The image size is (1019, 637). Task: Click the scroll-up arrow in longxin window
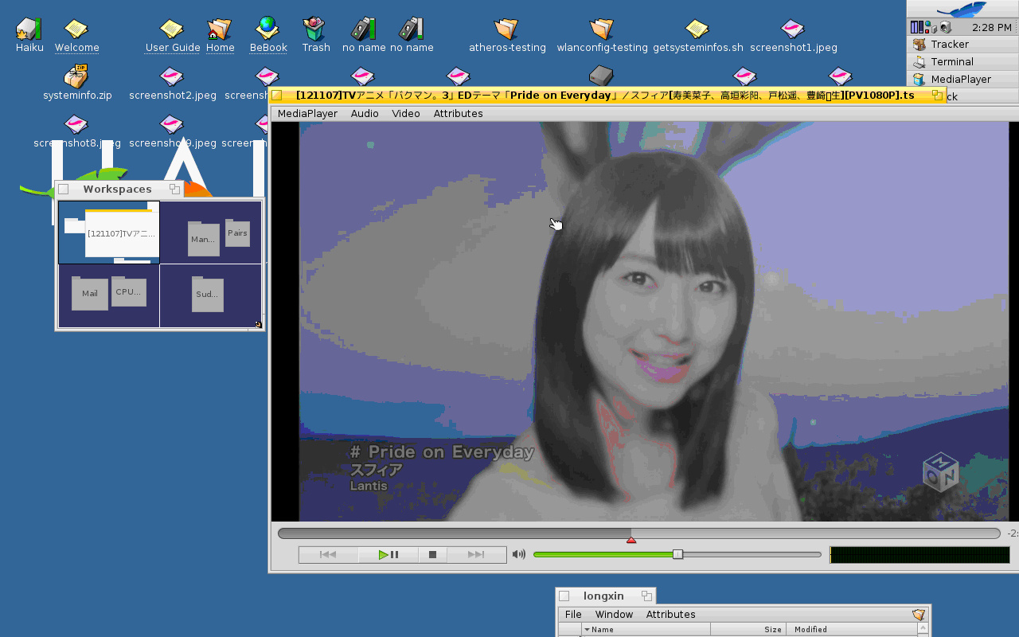coord(923,629)
